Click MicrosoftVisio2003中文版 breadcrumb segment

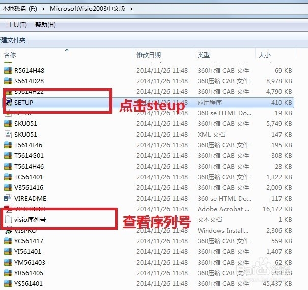[x=88, y=9]
